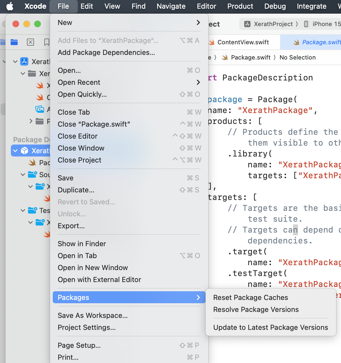Viewport: 341px width, 363px height.
Task: Choose Open… from File menu
Action: point(129,70)
